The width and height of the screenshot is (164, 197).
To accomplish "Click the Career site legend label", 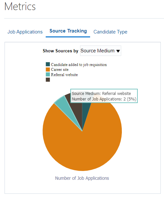I will [60, 70].
